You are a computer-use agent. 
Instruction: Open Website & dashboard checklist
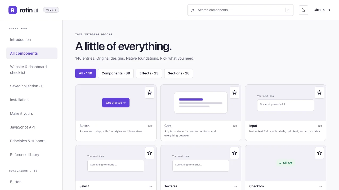[32, 70]
